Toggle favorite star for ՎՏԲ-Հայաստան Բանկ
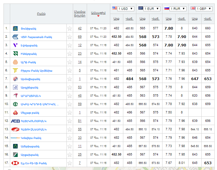This screenshot has width=217, height=170. (x=70, y=37)
